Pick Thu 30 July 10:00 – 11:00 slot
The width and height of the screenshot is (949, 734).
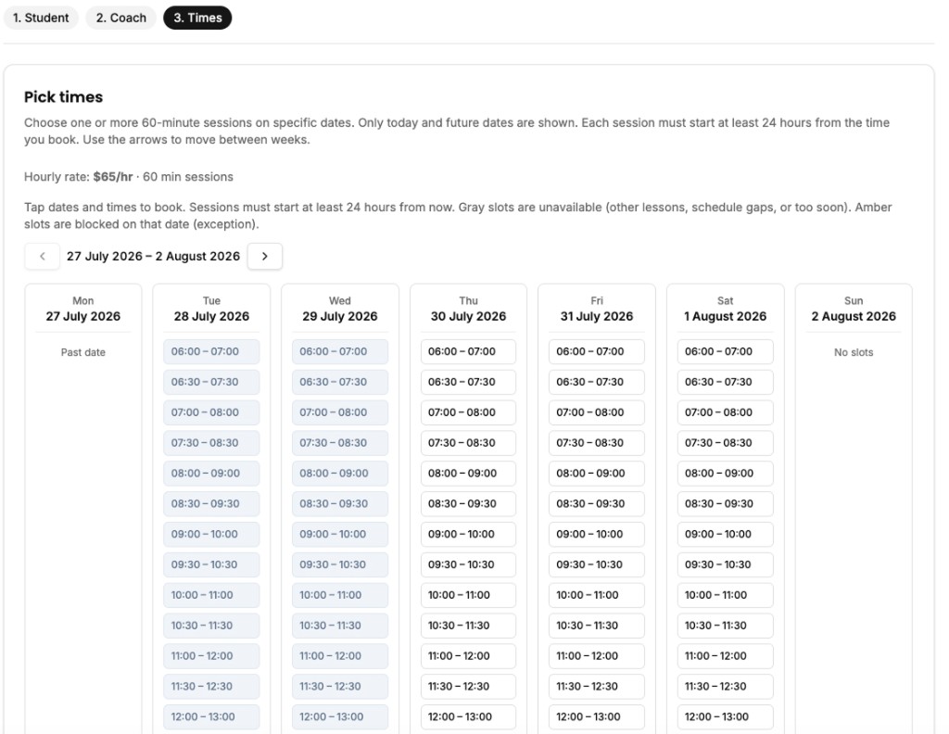(x=468, y=595)
